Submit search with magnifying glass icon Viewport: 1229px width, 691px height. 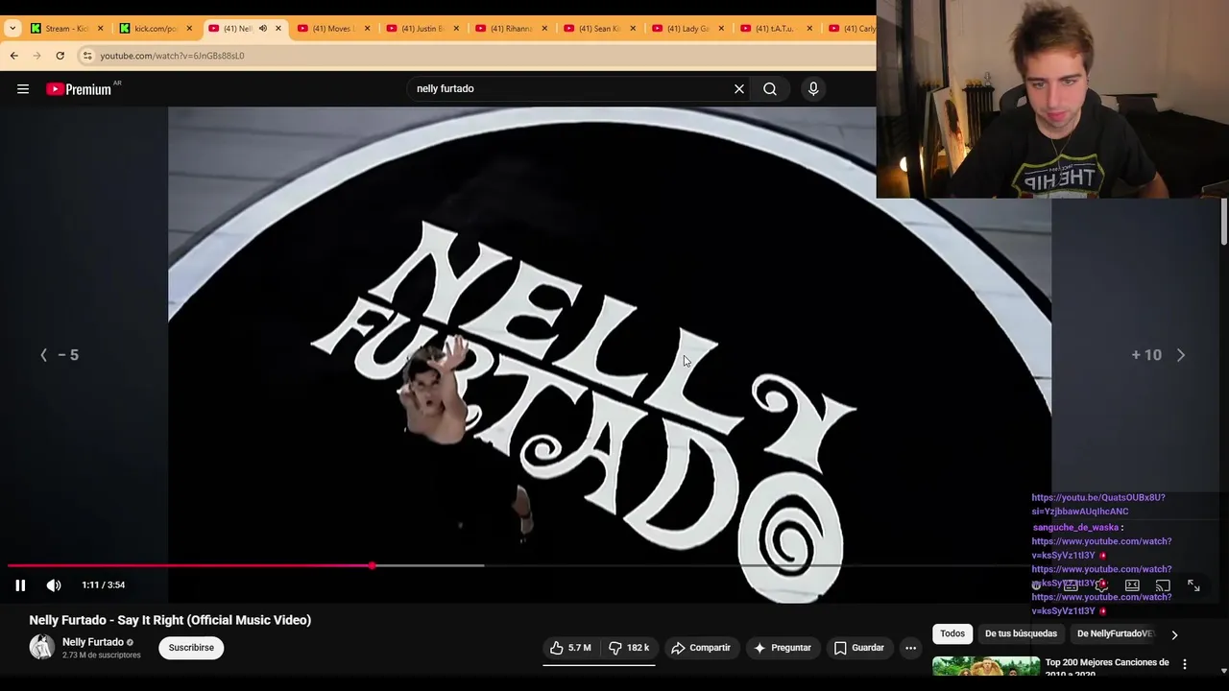[770, 89]
